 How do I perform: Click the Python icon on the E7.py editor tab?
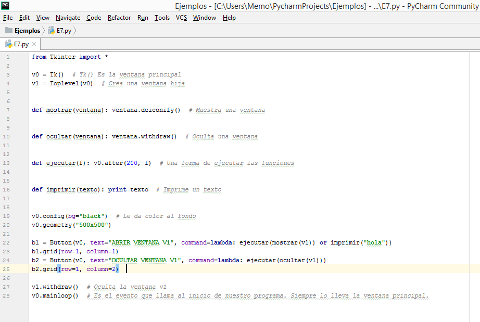click(8, 44)
